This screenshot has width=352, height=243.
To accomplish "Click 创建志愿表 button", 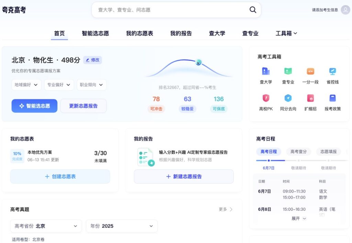I will point(60,176).
